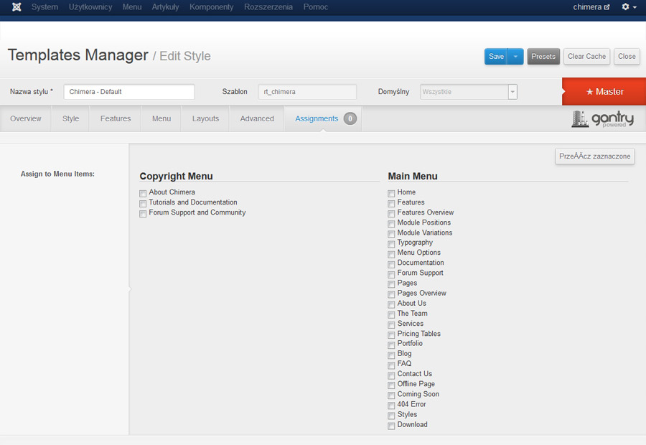Enable the Menu Options checkbox

[x=391, y=254]
